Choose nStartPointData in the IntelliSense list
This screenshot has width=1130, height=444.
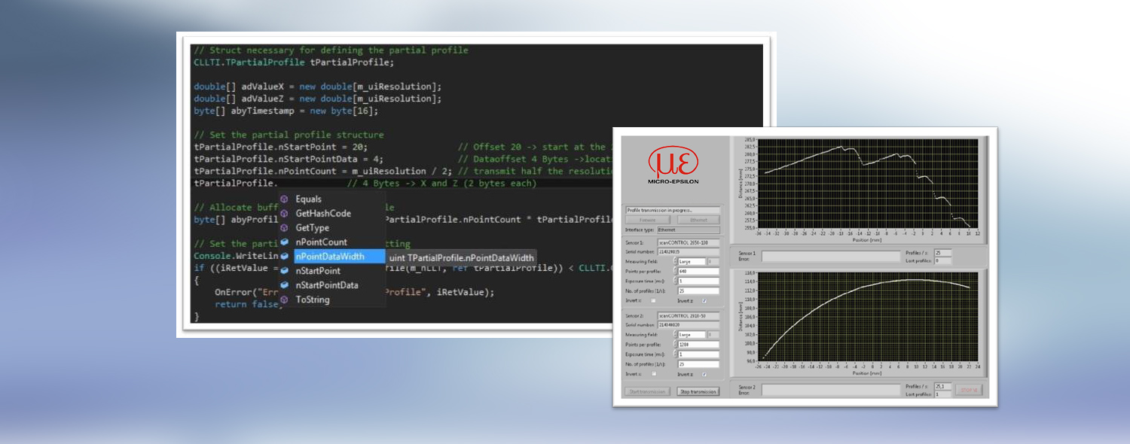click(x=327, y=285)
